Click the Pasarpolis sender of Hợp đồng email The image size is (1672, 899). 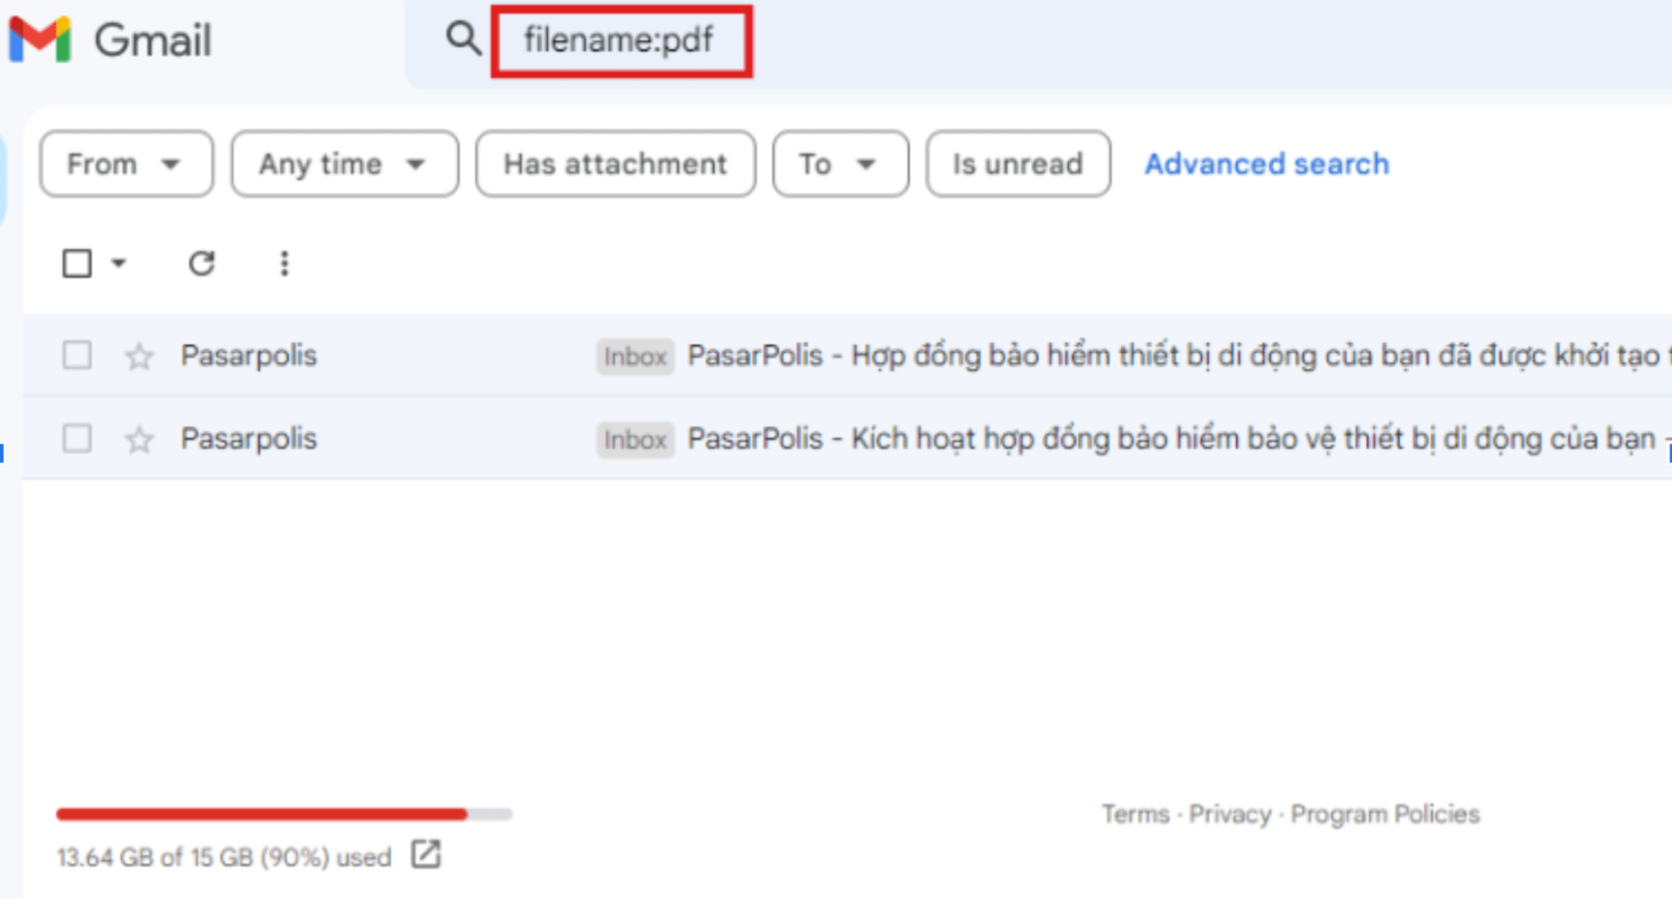point(249,356)
